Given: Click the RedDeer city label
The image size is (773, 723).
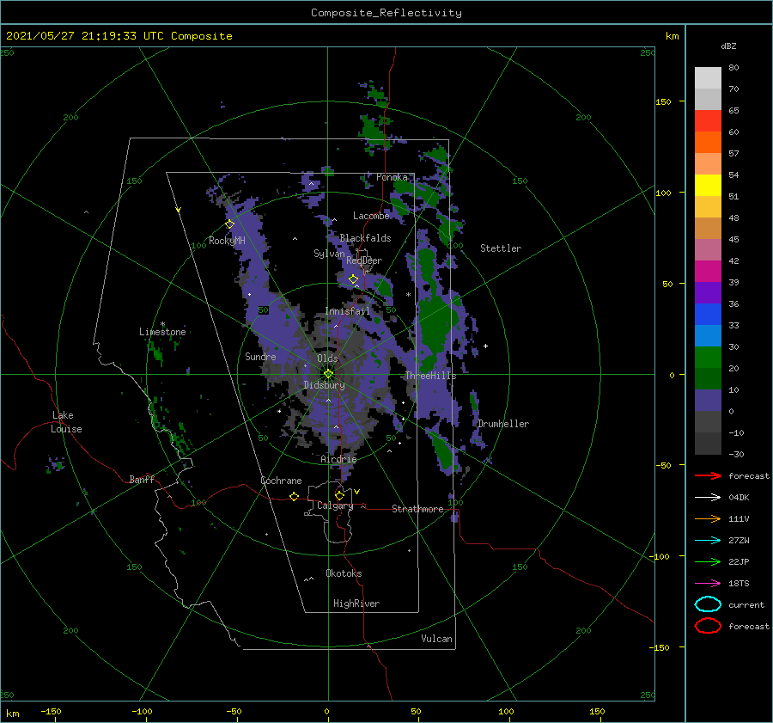Looking at the screenshot, I should pos(364,260).
